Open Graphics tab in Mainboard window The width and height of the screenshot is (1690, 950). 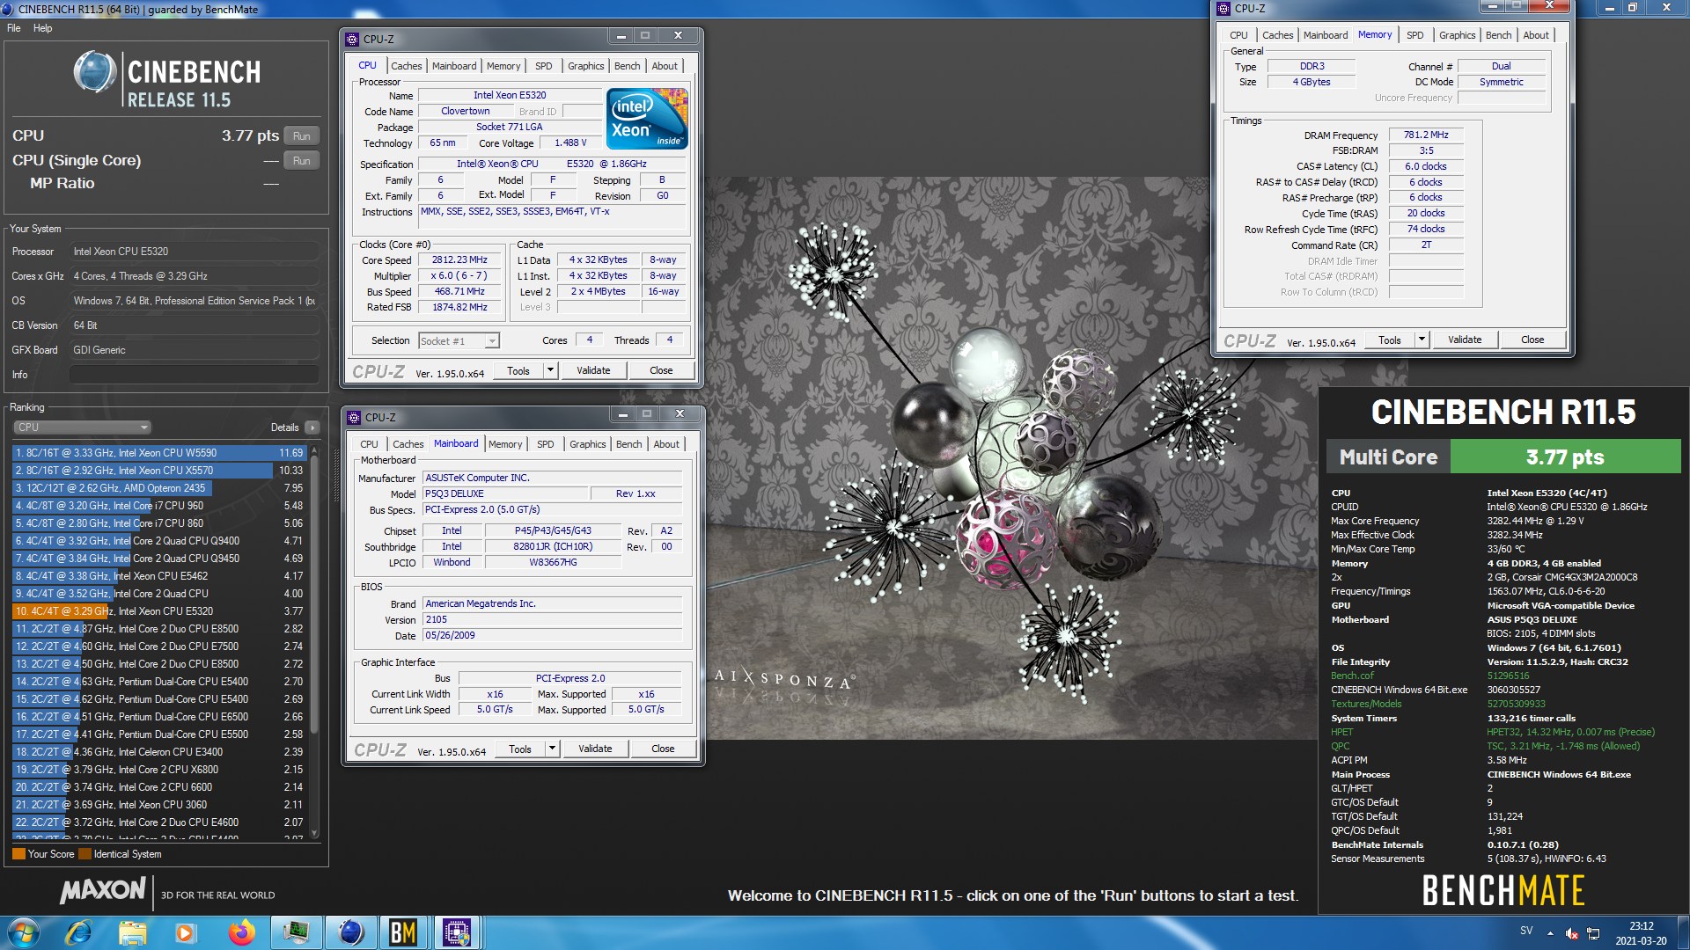pyautogui.click(x=587, y=444)
